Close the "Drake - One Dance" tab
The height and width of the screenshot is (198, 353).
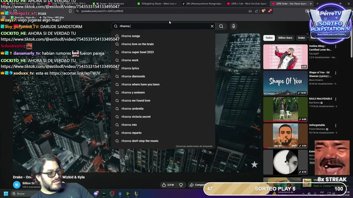(311, 4)
